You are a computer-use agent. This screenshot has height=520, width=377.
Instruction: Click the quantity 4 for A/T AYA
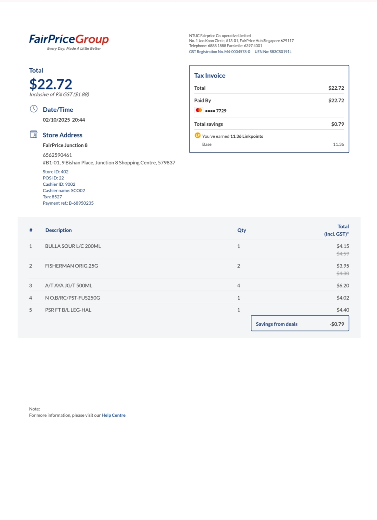tap(239, 286)
